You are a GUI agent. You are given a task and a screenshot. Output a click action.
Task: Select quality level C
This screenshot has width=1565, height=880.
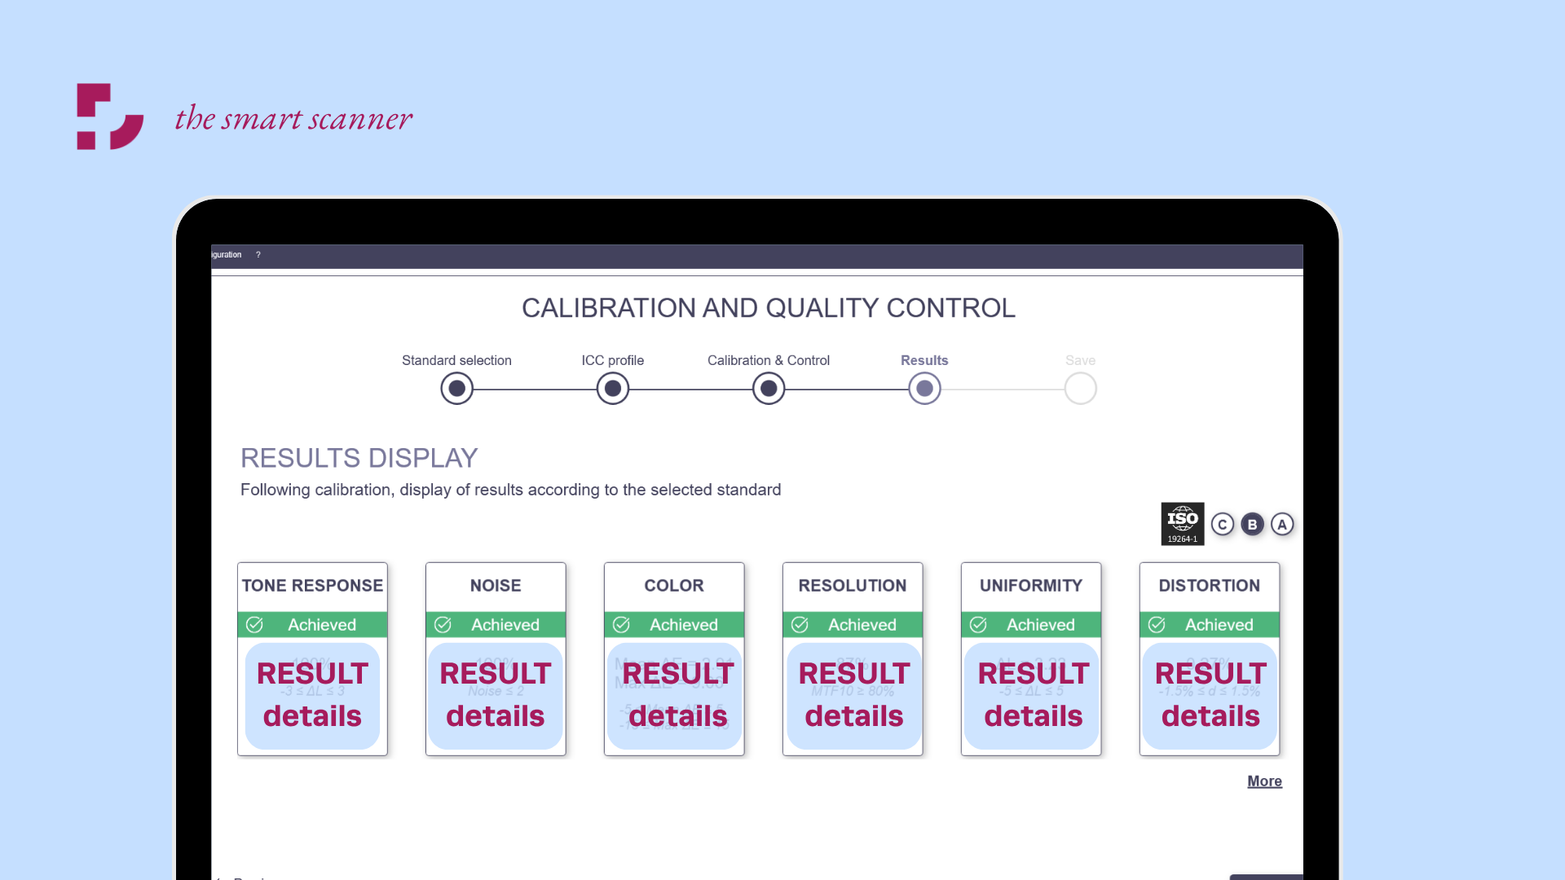tap(1222, 525)
